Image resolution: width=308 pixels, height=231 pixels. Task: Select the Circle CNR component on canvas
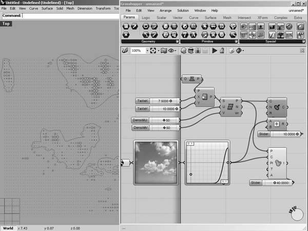(277, 107)
